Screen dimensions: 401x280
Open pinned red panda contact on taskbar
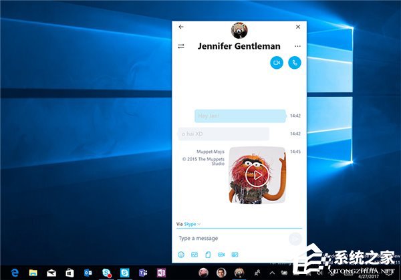click(239, 273)
